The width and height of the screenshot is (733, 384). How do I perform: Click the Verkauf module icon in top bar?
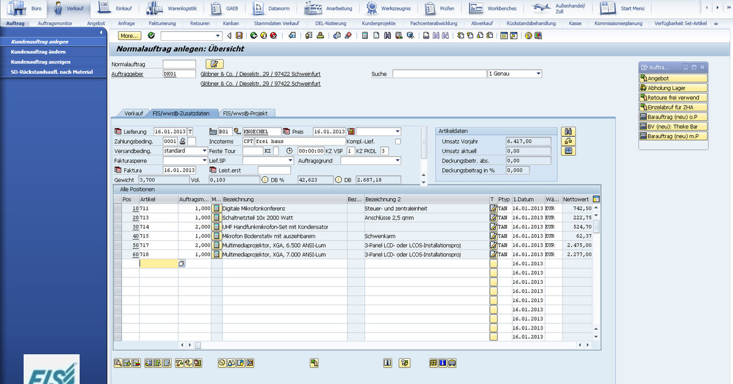tap(69, 9)
